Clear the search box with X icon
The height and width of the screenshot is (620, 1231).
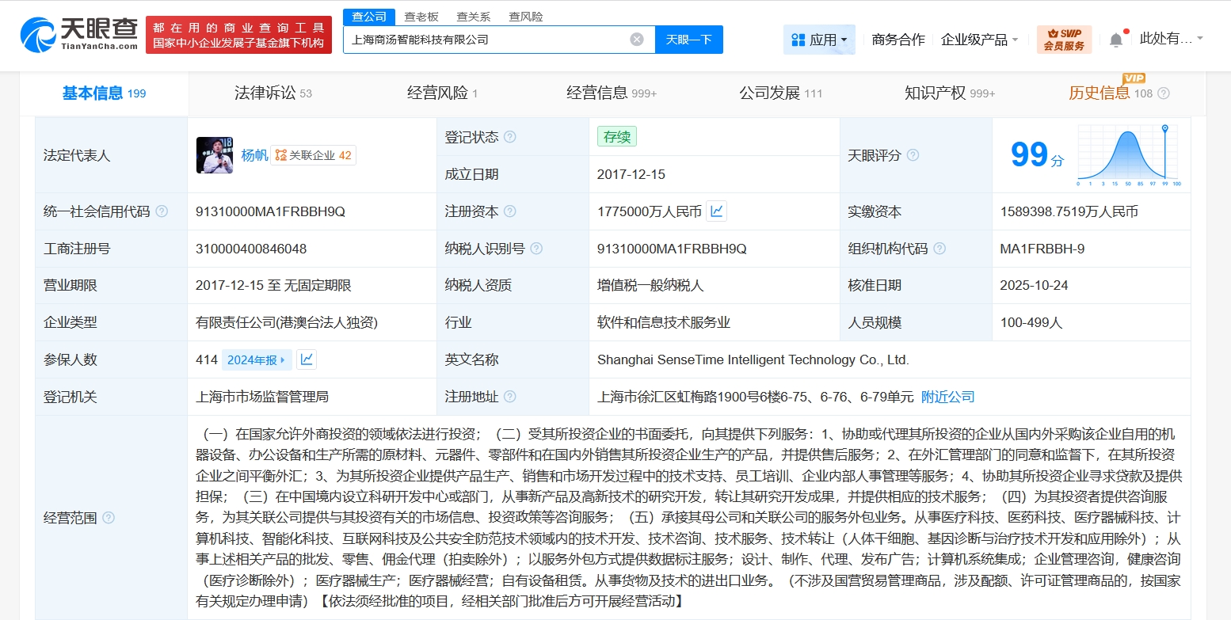[x=637, y=40]
